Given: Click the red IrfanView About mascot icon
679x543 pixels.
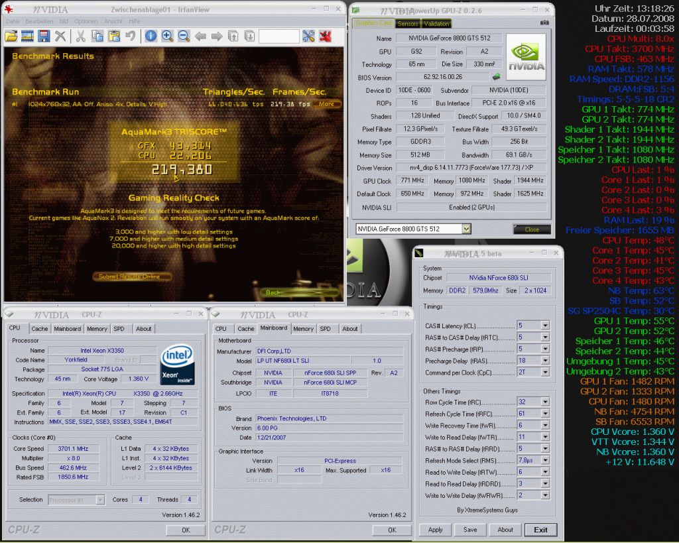Looking at the screenshot, I should click(325, 36).
